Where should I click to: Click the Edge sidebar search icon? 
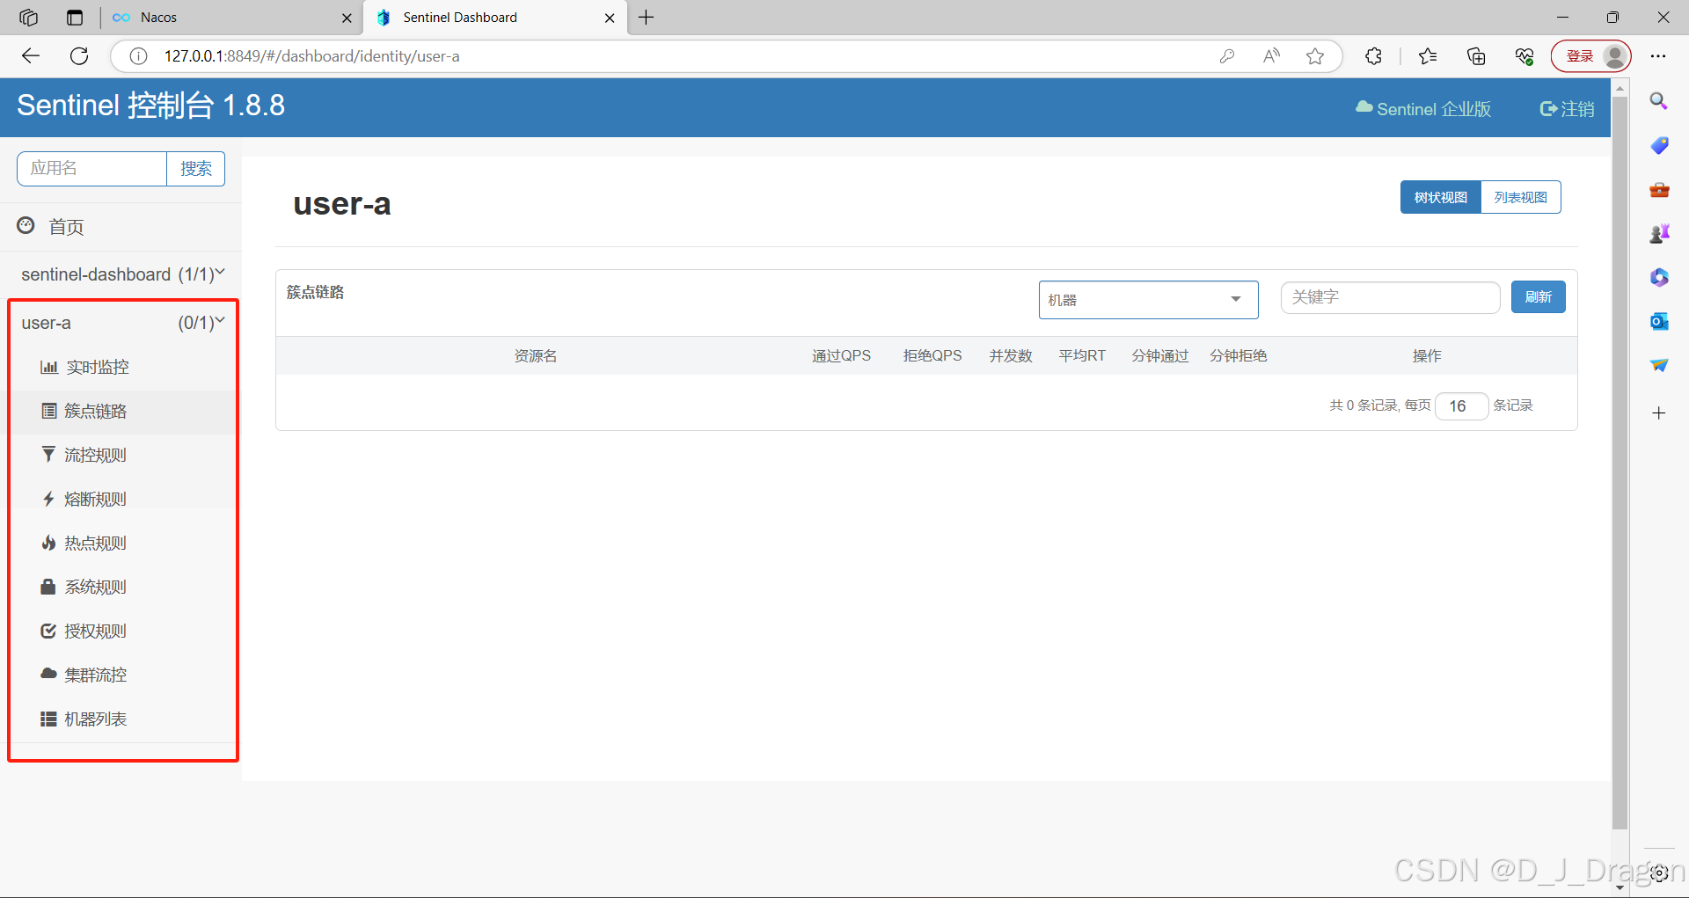(x=1659, y=101)
